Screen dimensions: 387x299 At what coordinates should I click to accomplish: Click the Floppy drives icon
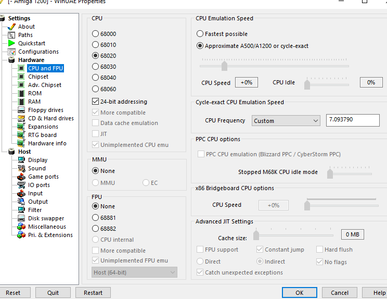(x=21, y=110)
